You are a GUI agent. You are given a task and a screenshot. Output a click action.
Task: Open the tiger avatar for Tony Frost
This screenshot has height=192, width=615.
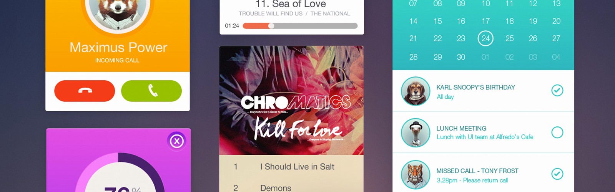tap(416, 174)
